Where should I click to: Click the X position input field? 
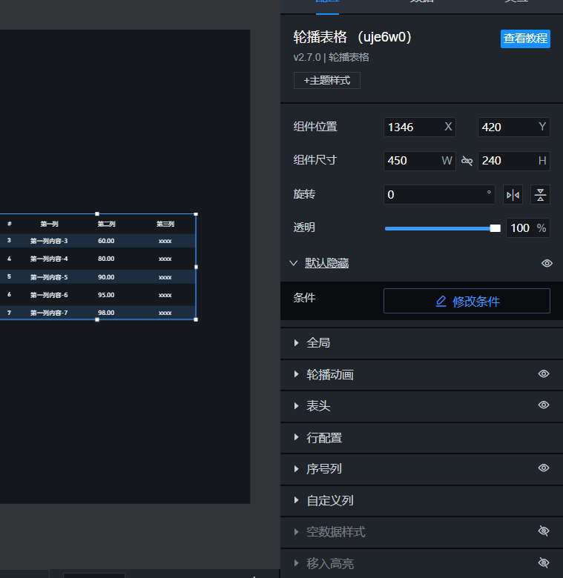tap(420, 127)
